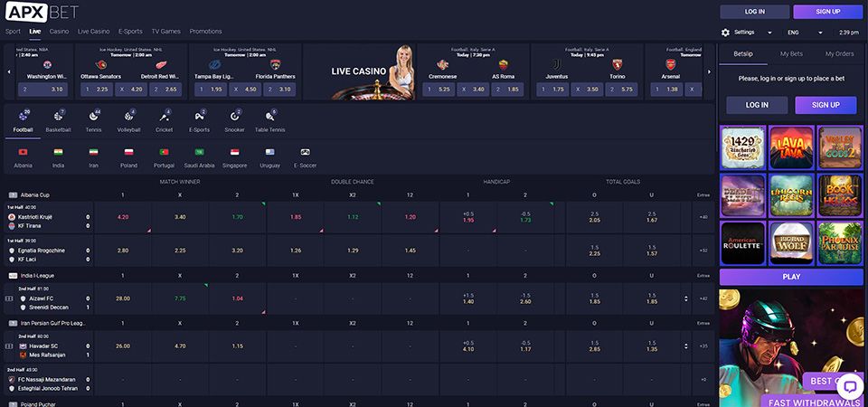Go to the Sport section
868x407 pixels.
pos(13,32)
